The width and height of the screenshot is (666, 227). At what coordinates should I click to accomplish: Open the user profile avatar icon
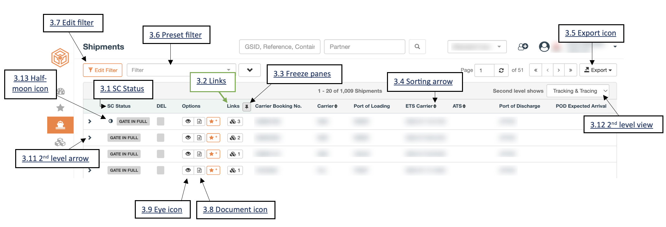point(544,47)
